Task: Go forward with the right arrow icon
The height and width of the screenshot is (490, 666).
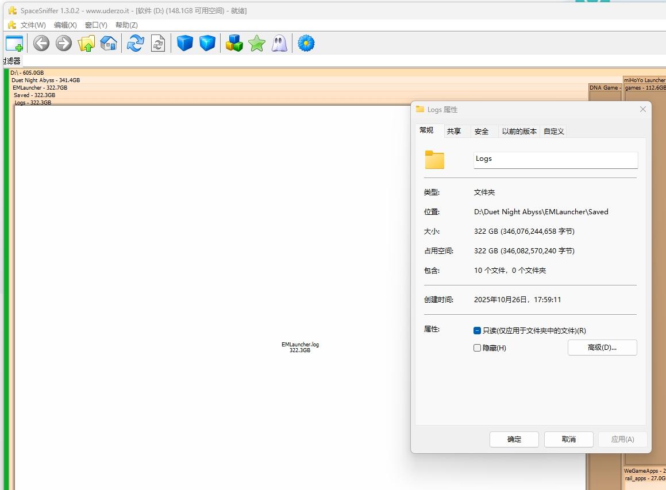Action: [64, 44]
